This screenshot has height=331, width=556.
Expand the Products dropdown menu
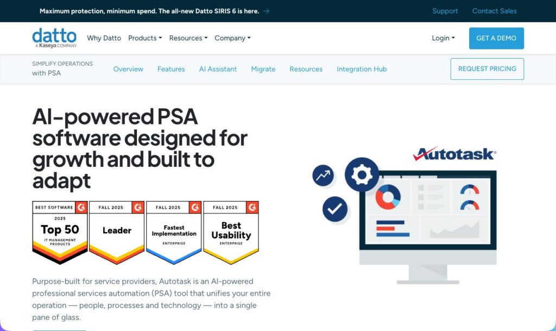[x=145, y=38]
